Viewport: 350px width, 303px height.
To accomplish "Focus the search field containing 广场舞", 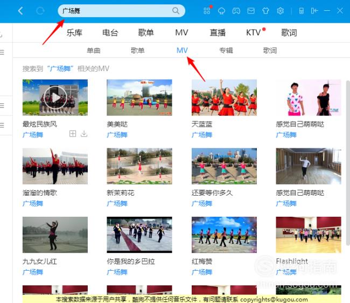I will point(121,11).
